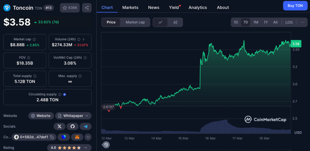The image size is (310, 151).
Task: Switch chart to candlestick view
Action: point(175,22)
